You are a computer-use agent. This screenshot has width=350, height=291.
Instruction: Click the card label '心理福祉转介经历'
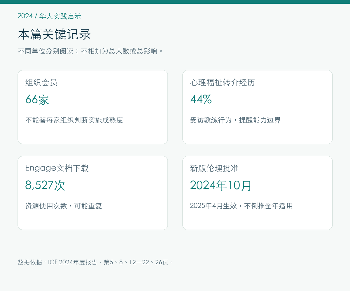click(x=223, y=83)
